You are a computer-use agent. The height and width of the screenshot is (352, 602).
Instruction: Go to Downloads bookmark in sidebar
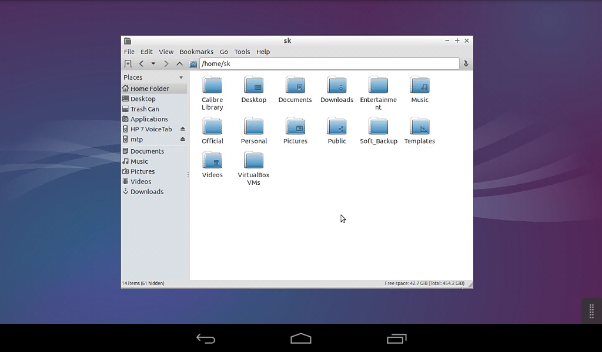point(146,192)
